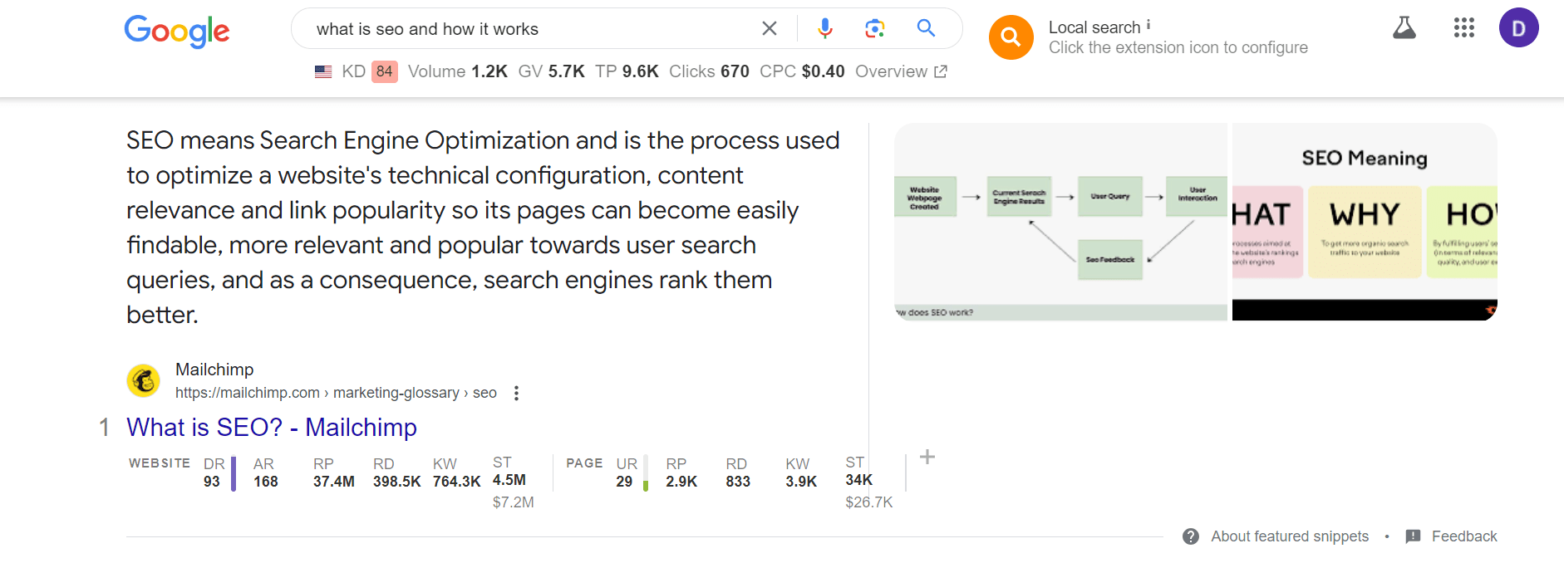1564x563 pixels.
Task: Click the DR 93 website metric
Action: tap(214, 472)
